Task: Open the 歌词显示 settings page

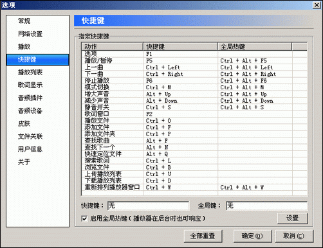Action: point(30,85)
